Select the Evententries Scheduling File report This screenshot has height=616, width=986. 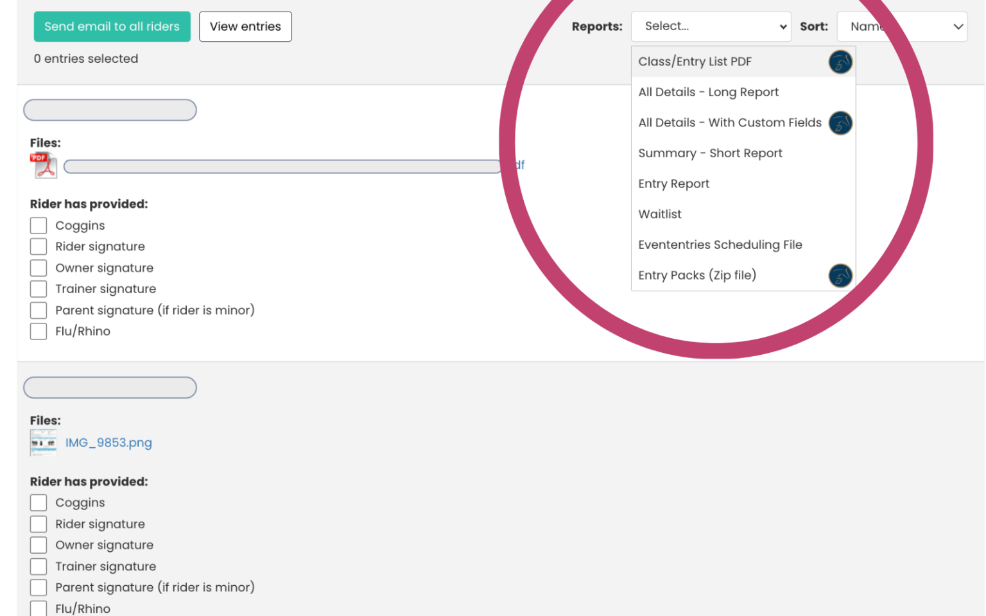coord(720,244)
